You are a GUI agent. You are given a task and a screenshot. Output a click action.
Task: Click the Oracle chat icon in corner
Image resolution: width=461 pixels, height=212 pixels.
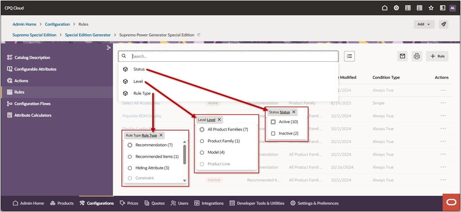pyautogui.click(x=451, y=203)
